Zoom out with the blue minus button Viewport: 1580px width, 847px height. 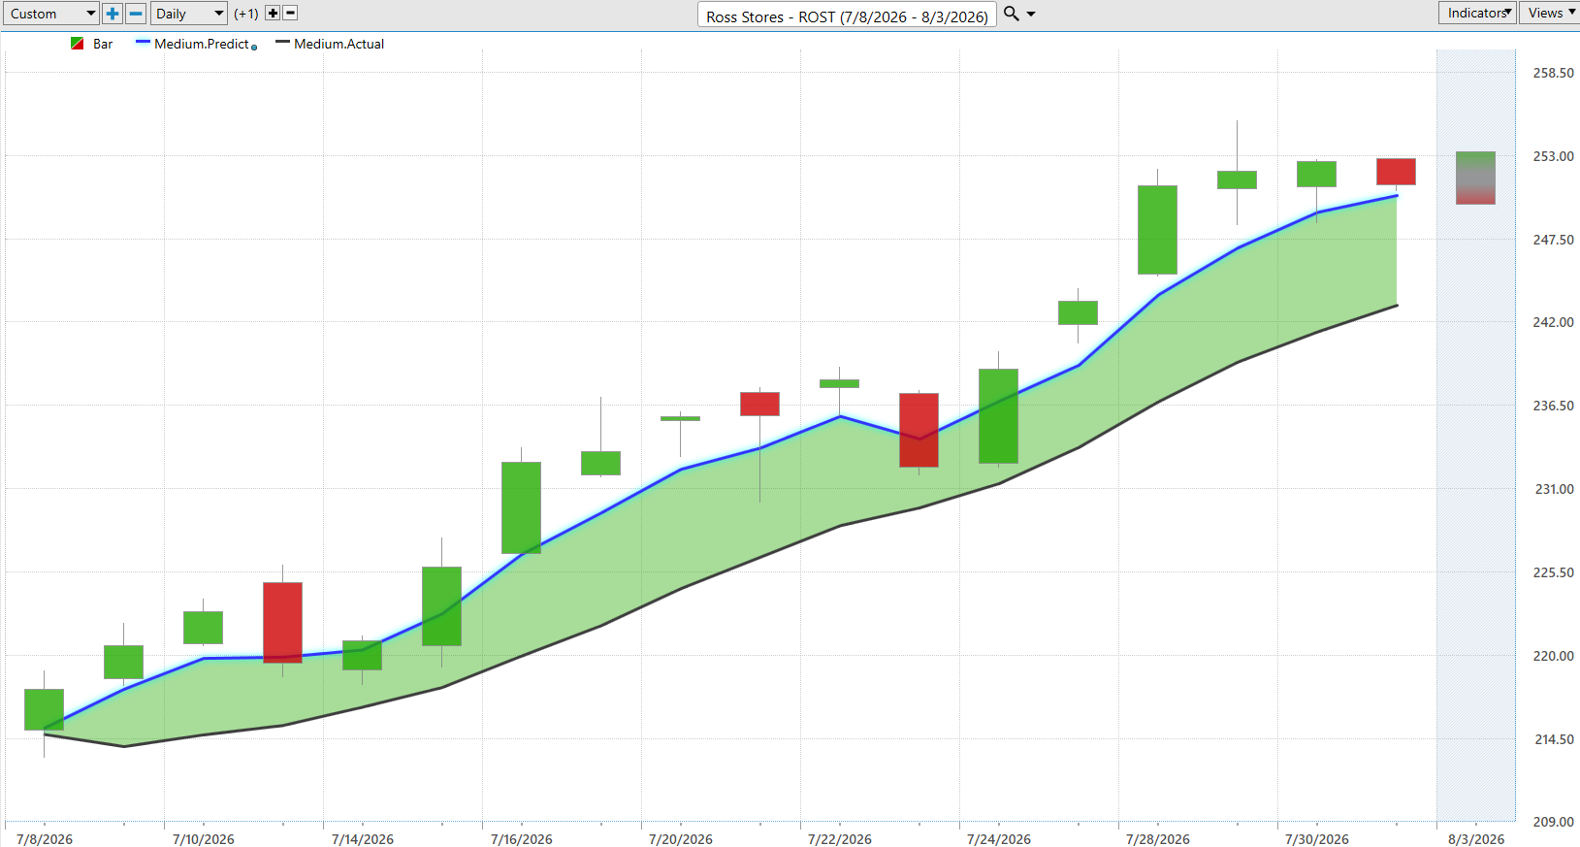click(136, 14)
